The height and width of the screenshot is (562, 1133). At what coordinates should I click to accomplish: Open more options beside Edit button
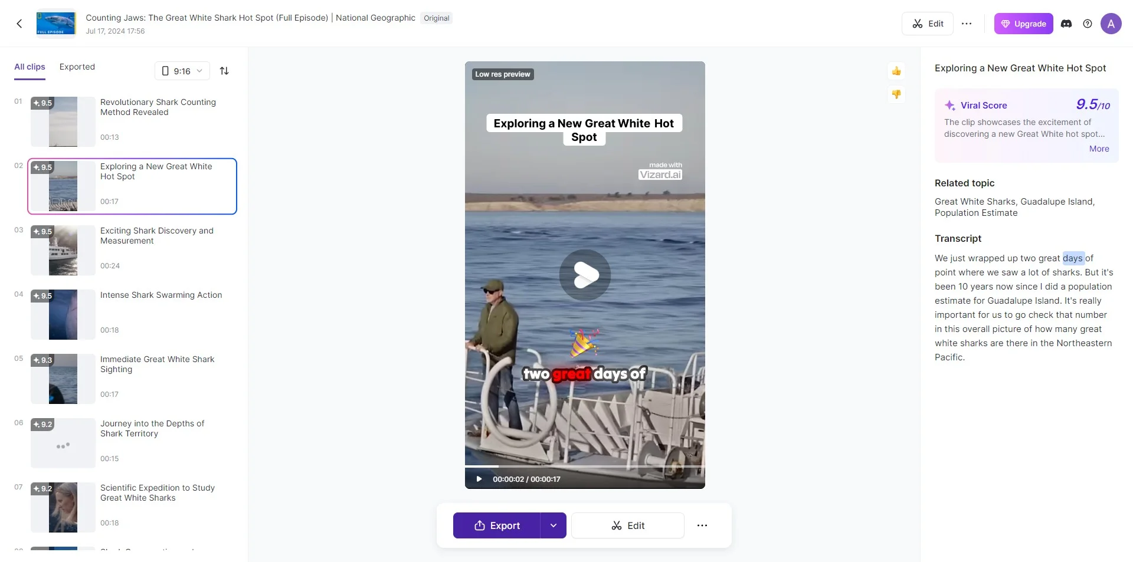tap(702, 525)
